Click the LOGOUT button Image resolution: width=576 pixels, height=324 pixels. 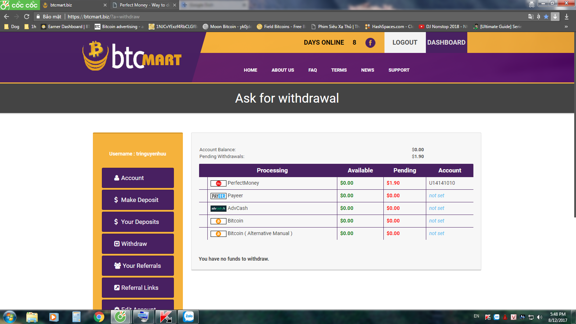(405, 42)
